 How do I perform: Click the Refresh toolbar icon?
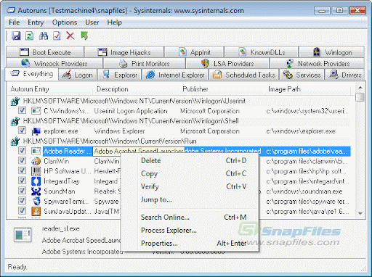(29, 36)
